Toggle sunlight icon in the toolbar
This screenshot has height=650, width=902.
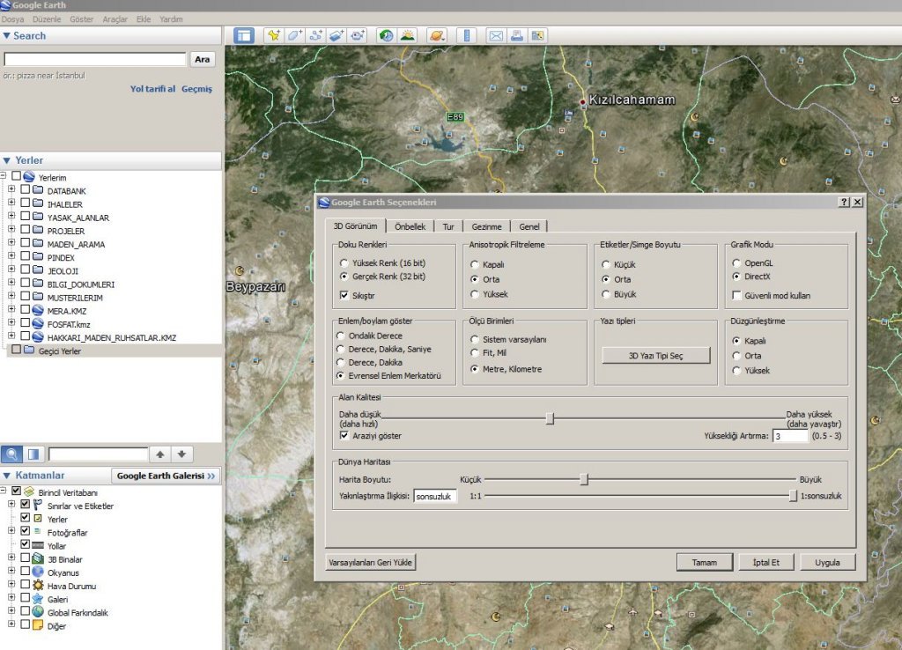point(407,36)
